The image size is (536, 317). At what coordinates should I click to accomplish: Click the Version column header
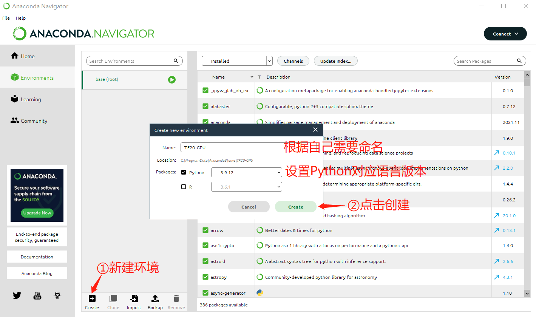502,77
